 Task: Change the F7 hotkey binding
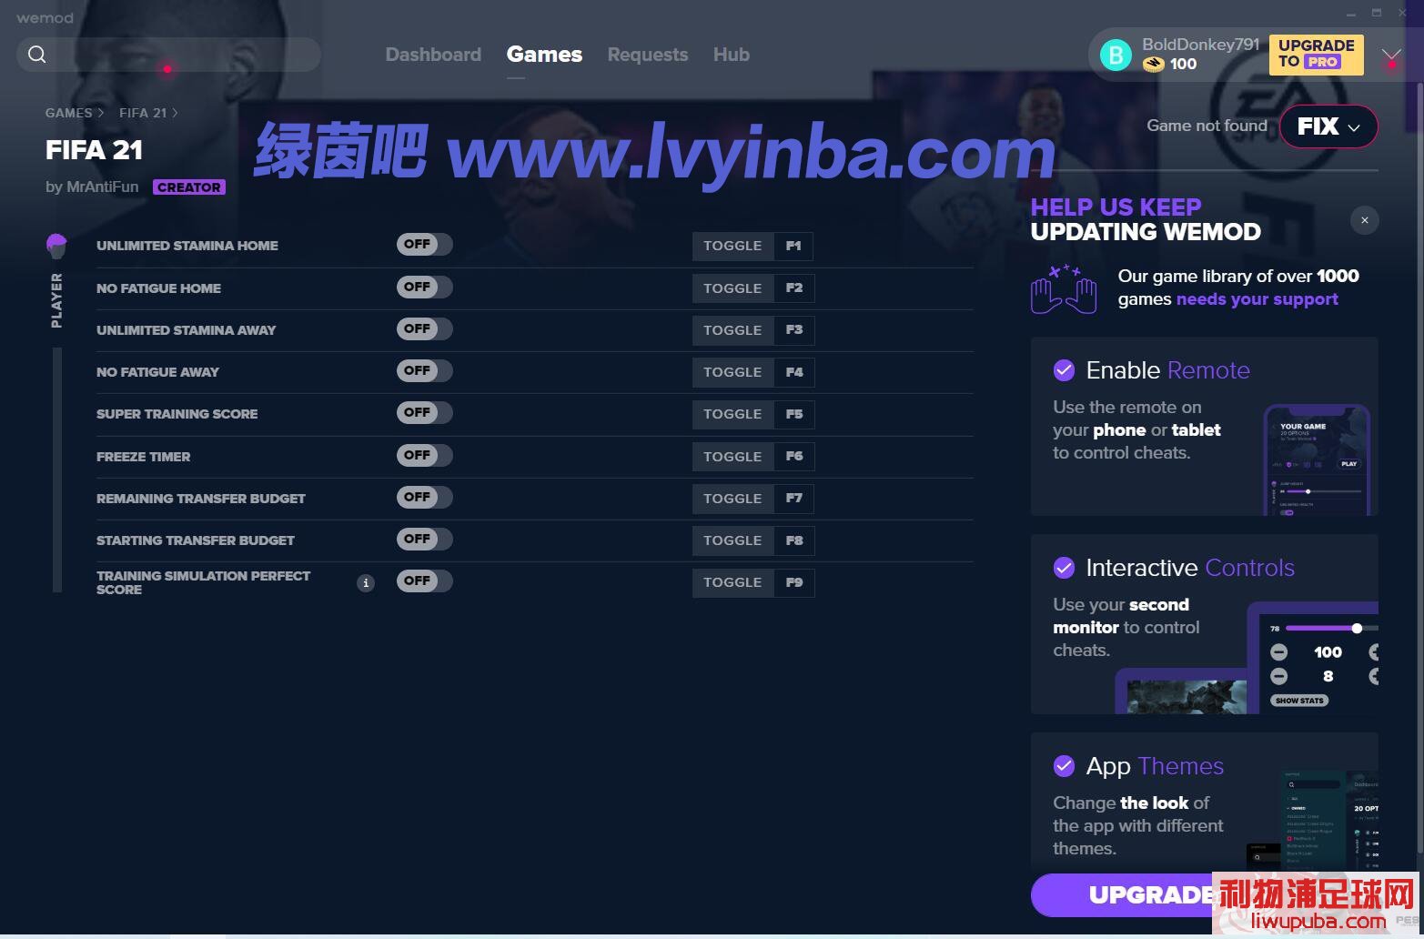[x=794, y=499]
